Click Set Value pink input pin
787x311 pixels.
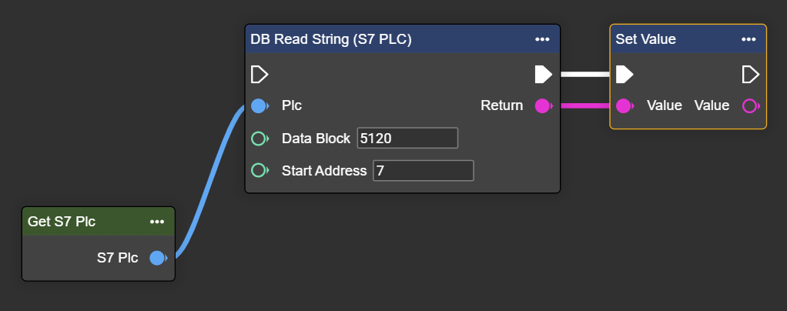[625, 105]
